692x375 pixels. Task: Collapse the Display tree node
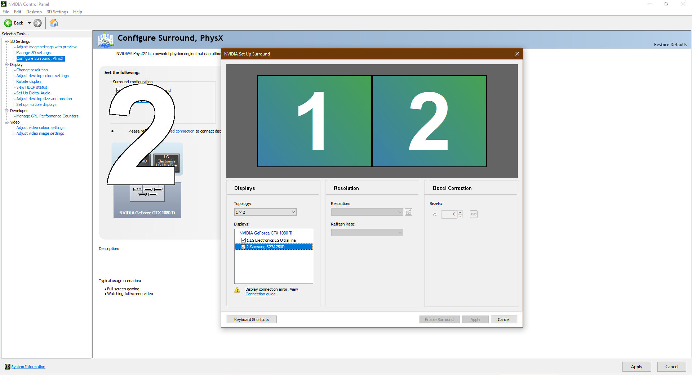(x=6, y=64)
